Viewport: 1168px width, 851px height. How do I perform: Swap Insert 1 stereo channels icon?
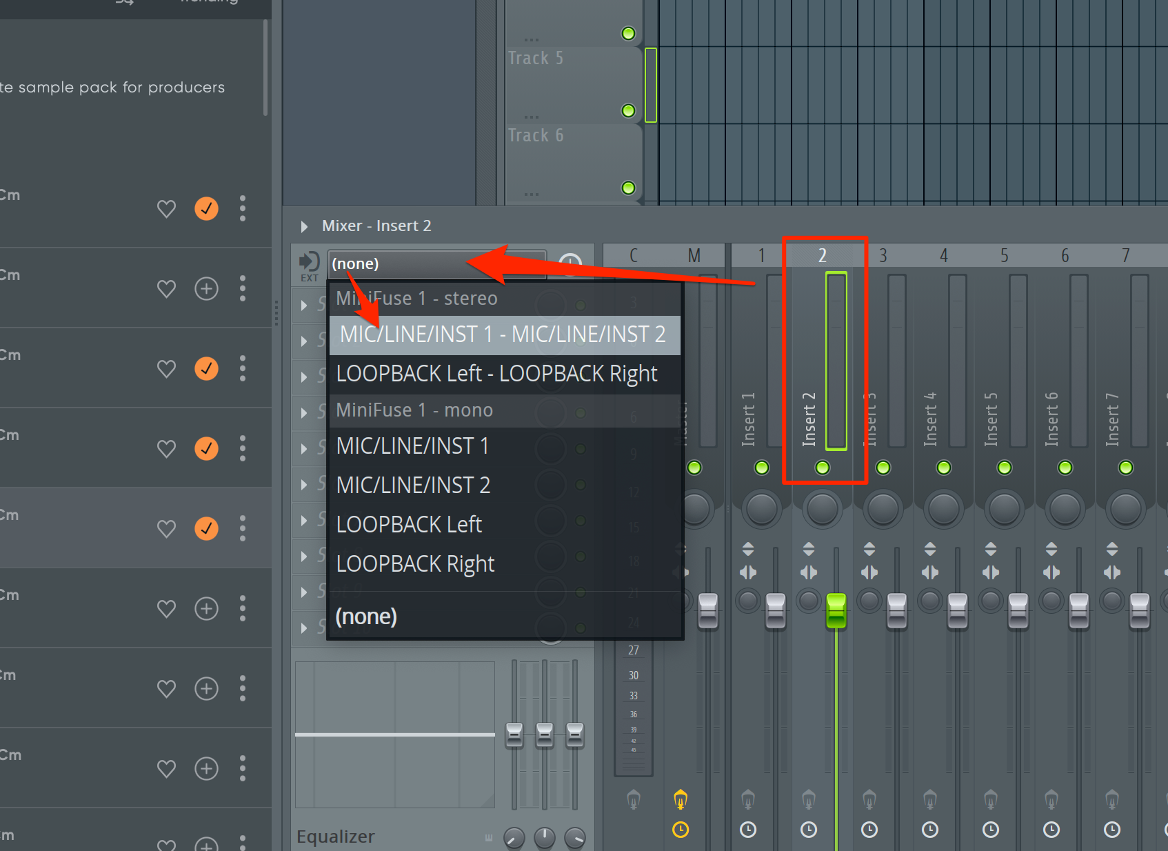pyautogui.click(x=748, y=572)
